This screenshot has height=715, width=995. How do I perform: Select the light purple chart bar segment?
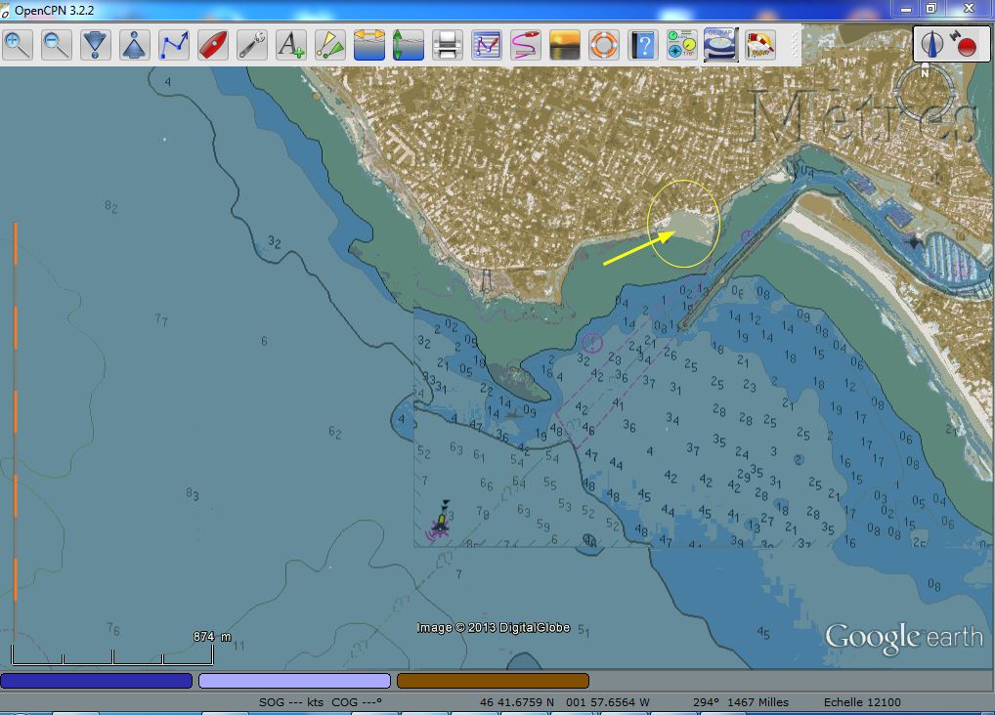tap(294, 681)
